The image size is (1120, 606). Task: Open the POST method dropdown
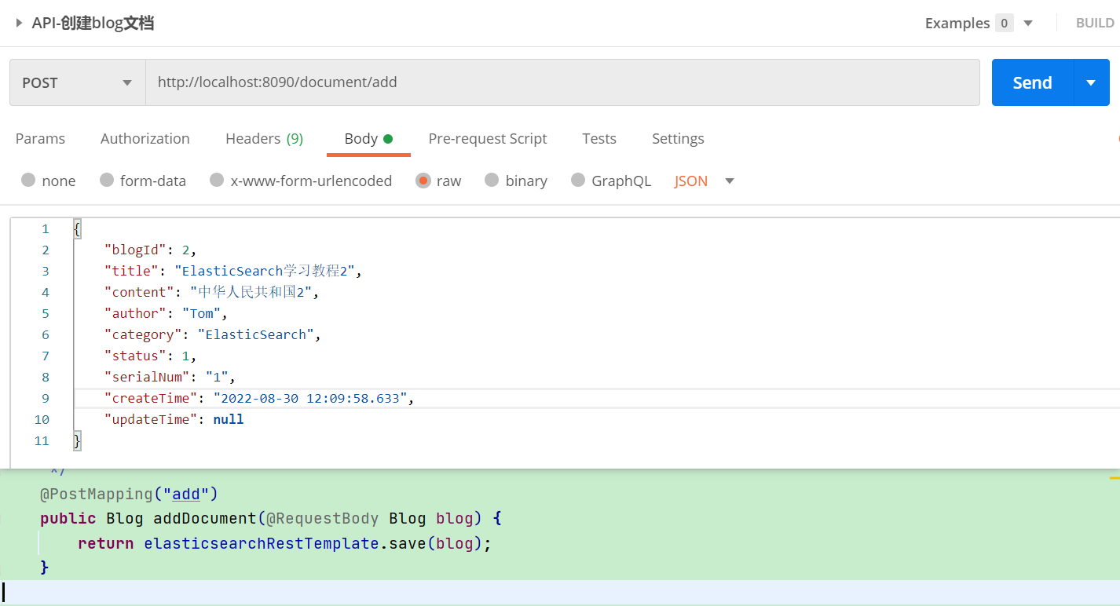point(77,82)
